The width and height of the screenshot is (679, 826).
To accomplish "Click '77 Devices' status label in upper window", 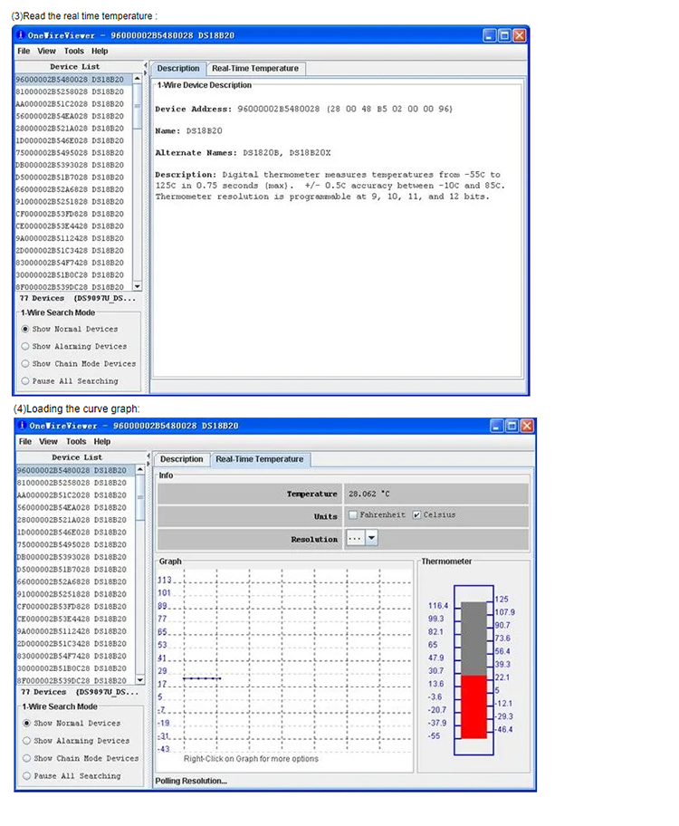I will (x=42, y=298).
